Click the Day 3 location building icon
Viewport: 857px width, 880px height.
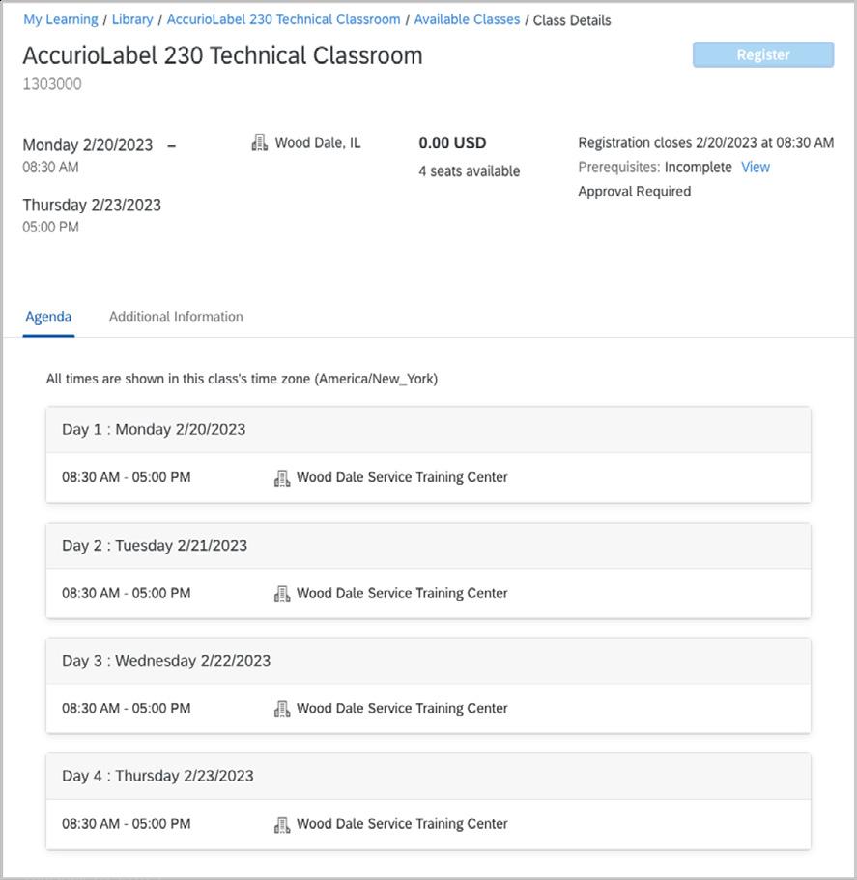[x=282, y=709]
